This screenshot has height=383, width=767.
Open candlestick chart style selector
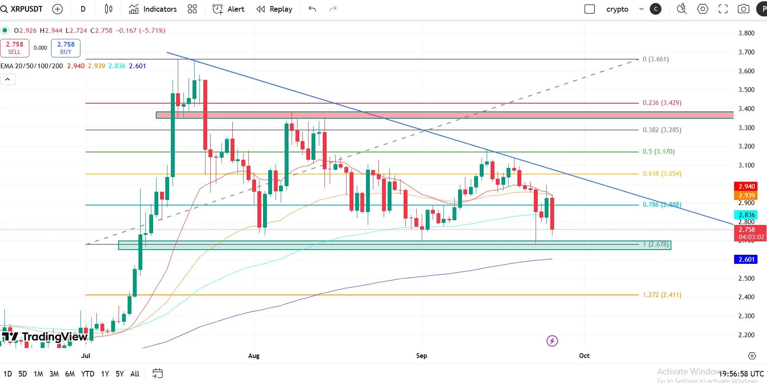coord(109,9)
